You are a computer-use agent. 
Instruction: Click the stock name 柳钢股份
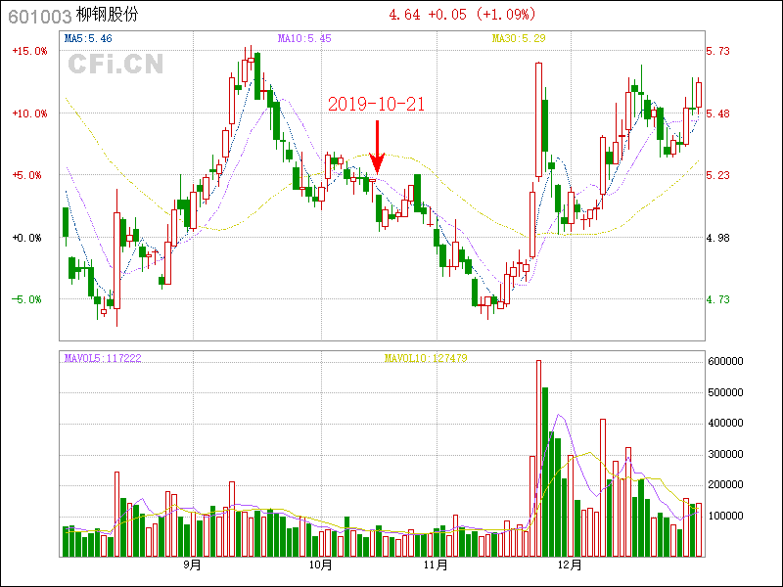[x=107, y=15]
